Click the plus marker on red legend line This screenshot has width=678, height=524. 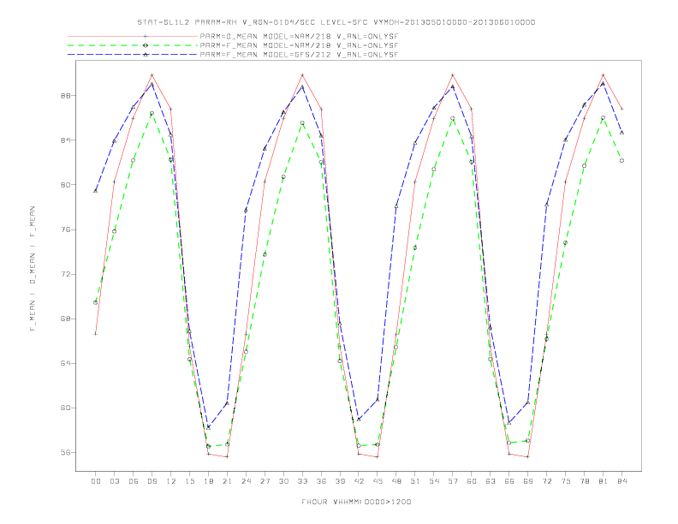click(146, 36)
